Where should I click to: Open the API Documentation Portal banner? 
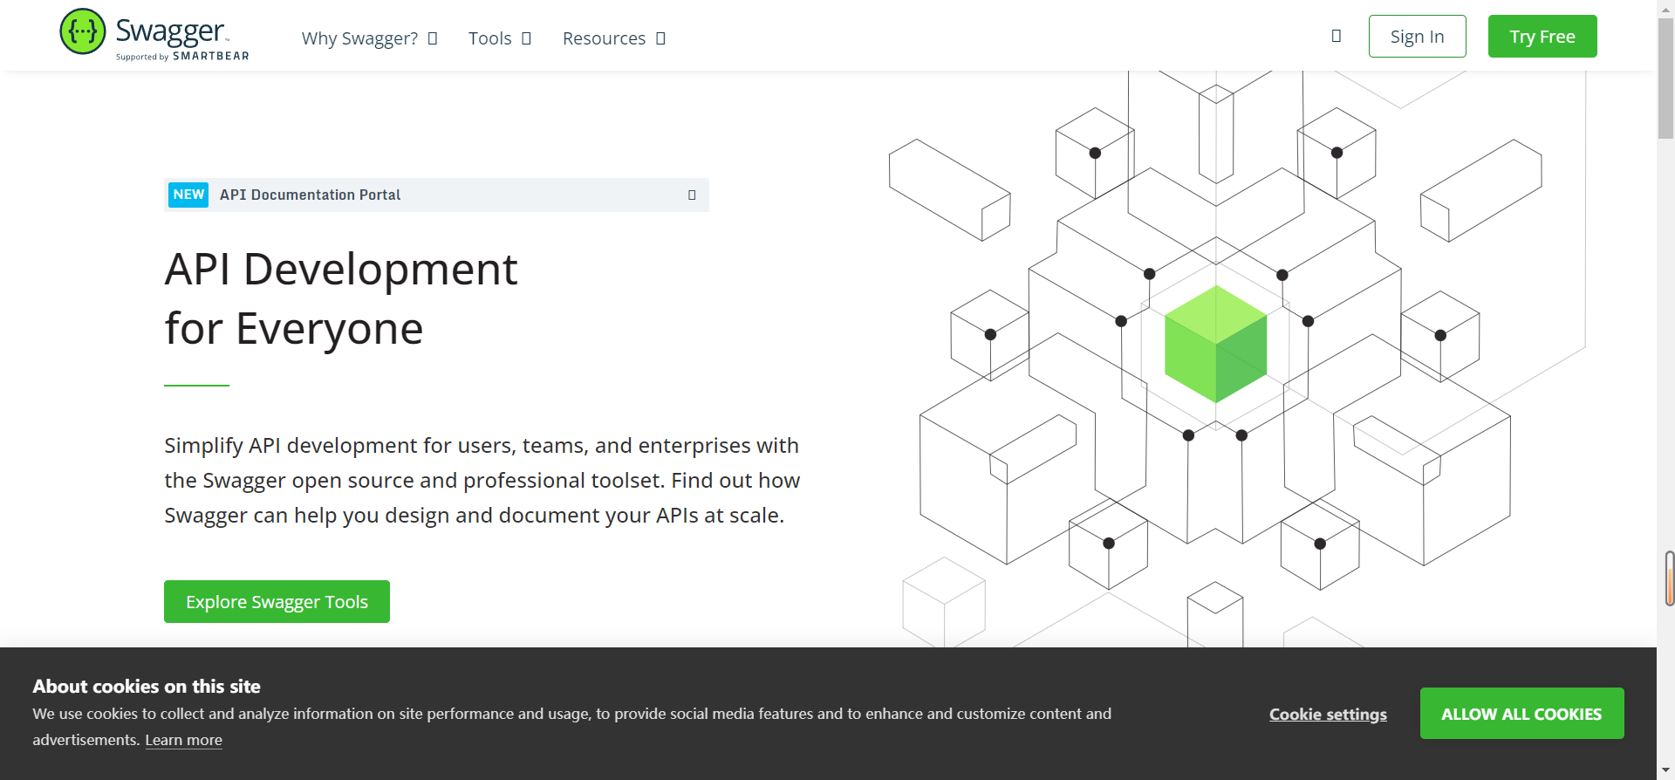point(436,195)
